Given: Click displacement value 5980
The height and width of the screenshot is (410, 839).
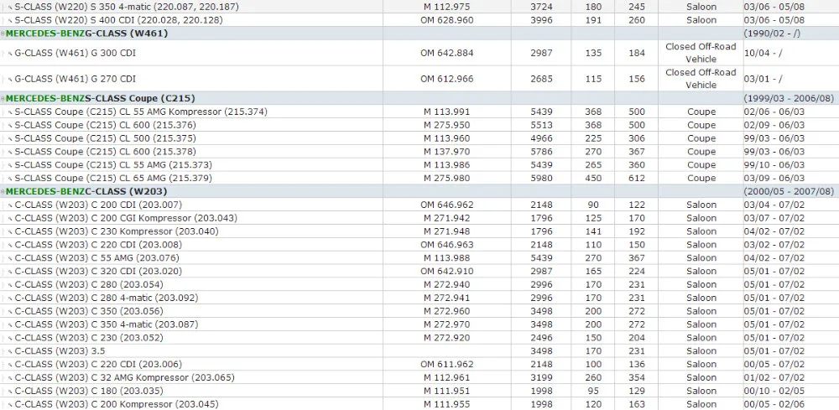Looking at the screenshot, I should [x=541, y=178].
